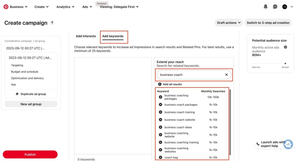Open Budget and schedule section

(x=25, y=72)
